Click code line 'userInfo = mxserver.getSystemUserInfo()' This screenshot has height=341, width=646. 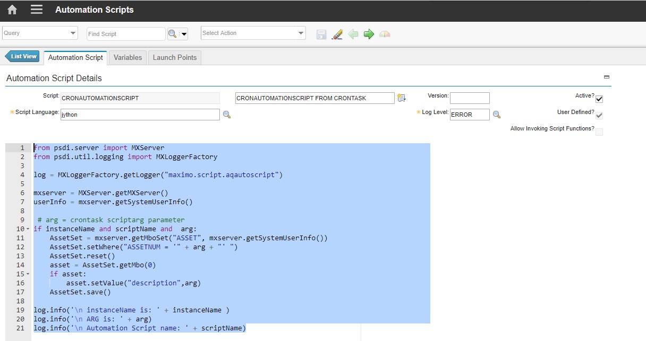pos(113,202)
